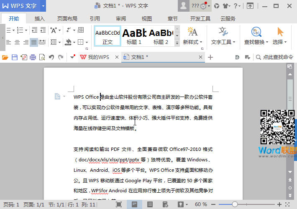Open the numbered list dropdown arrow

coord(26,30)
